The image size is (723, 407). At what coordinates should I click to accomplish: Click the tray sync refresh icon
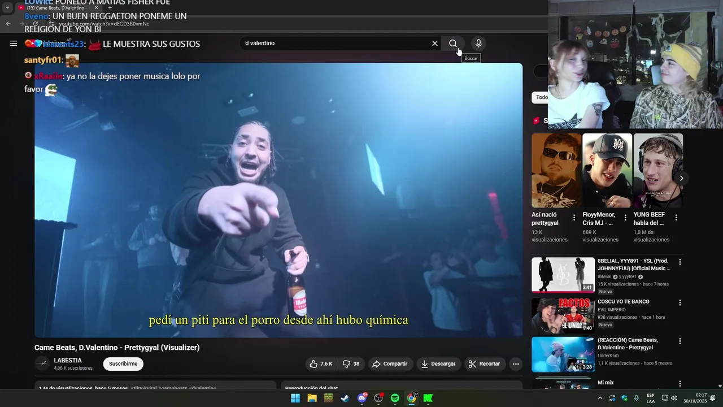(x=612, y=398)
